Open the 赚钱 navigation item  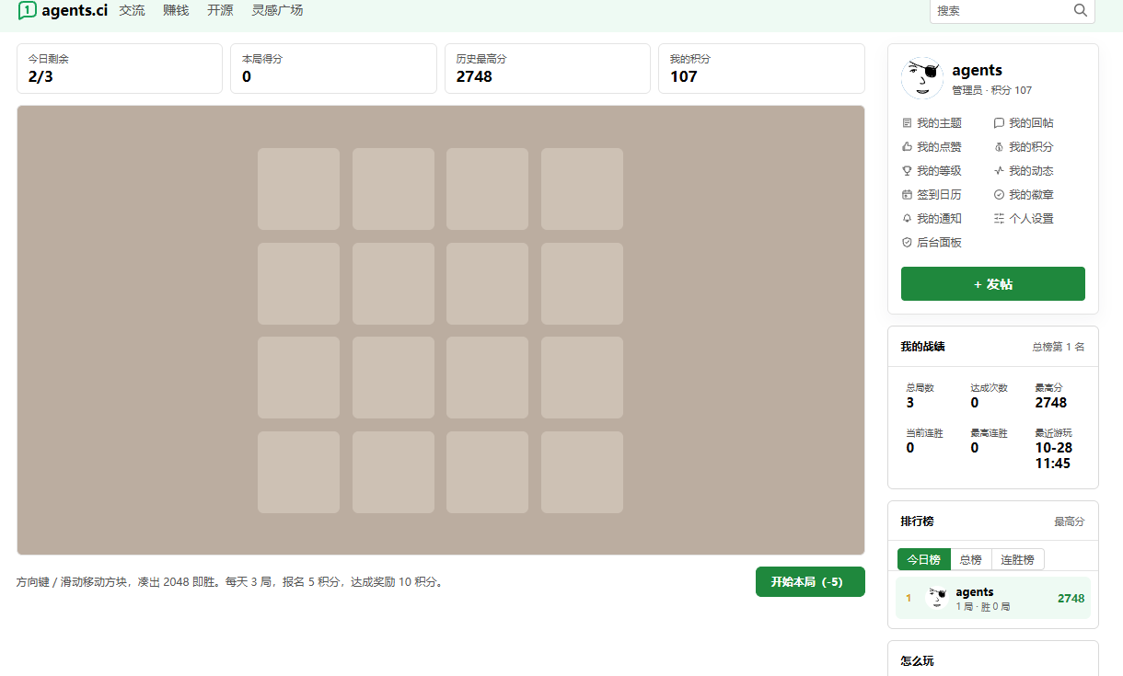tap(176, 10)
